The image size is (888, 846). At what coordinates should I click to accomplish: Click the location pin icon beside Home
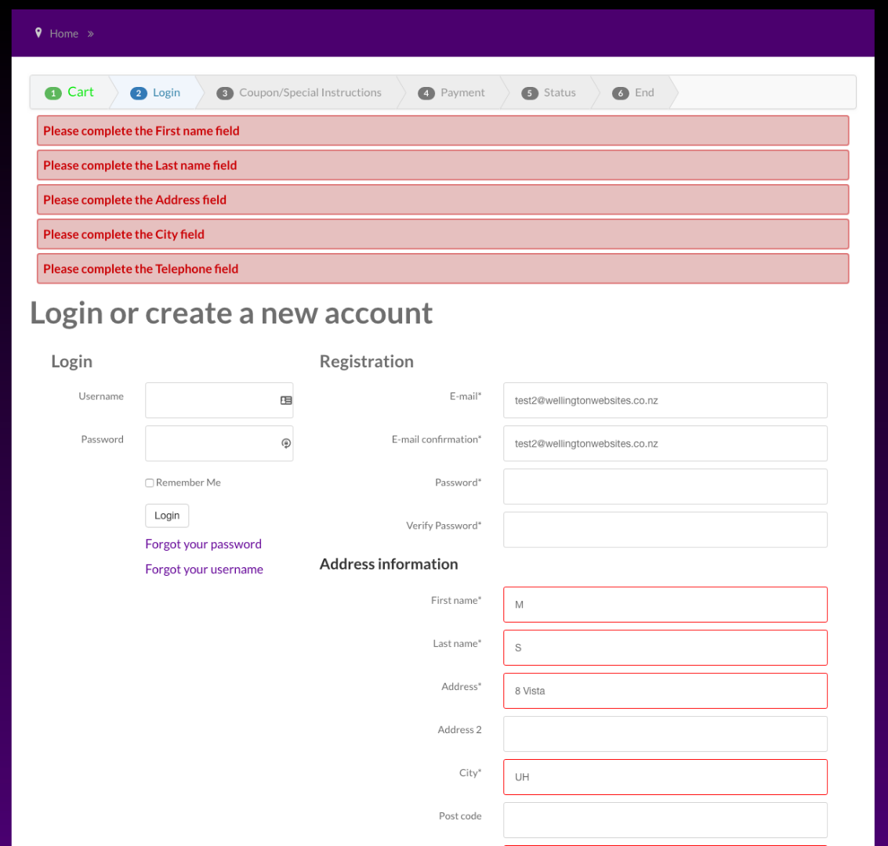pyautogui.click(x=38, y=33)
